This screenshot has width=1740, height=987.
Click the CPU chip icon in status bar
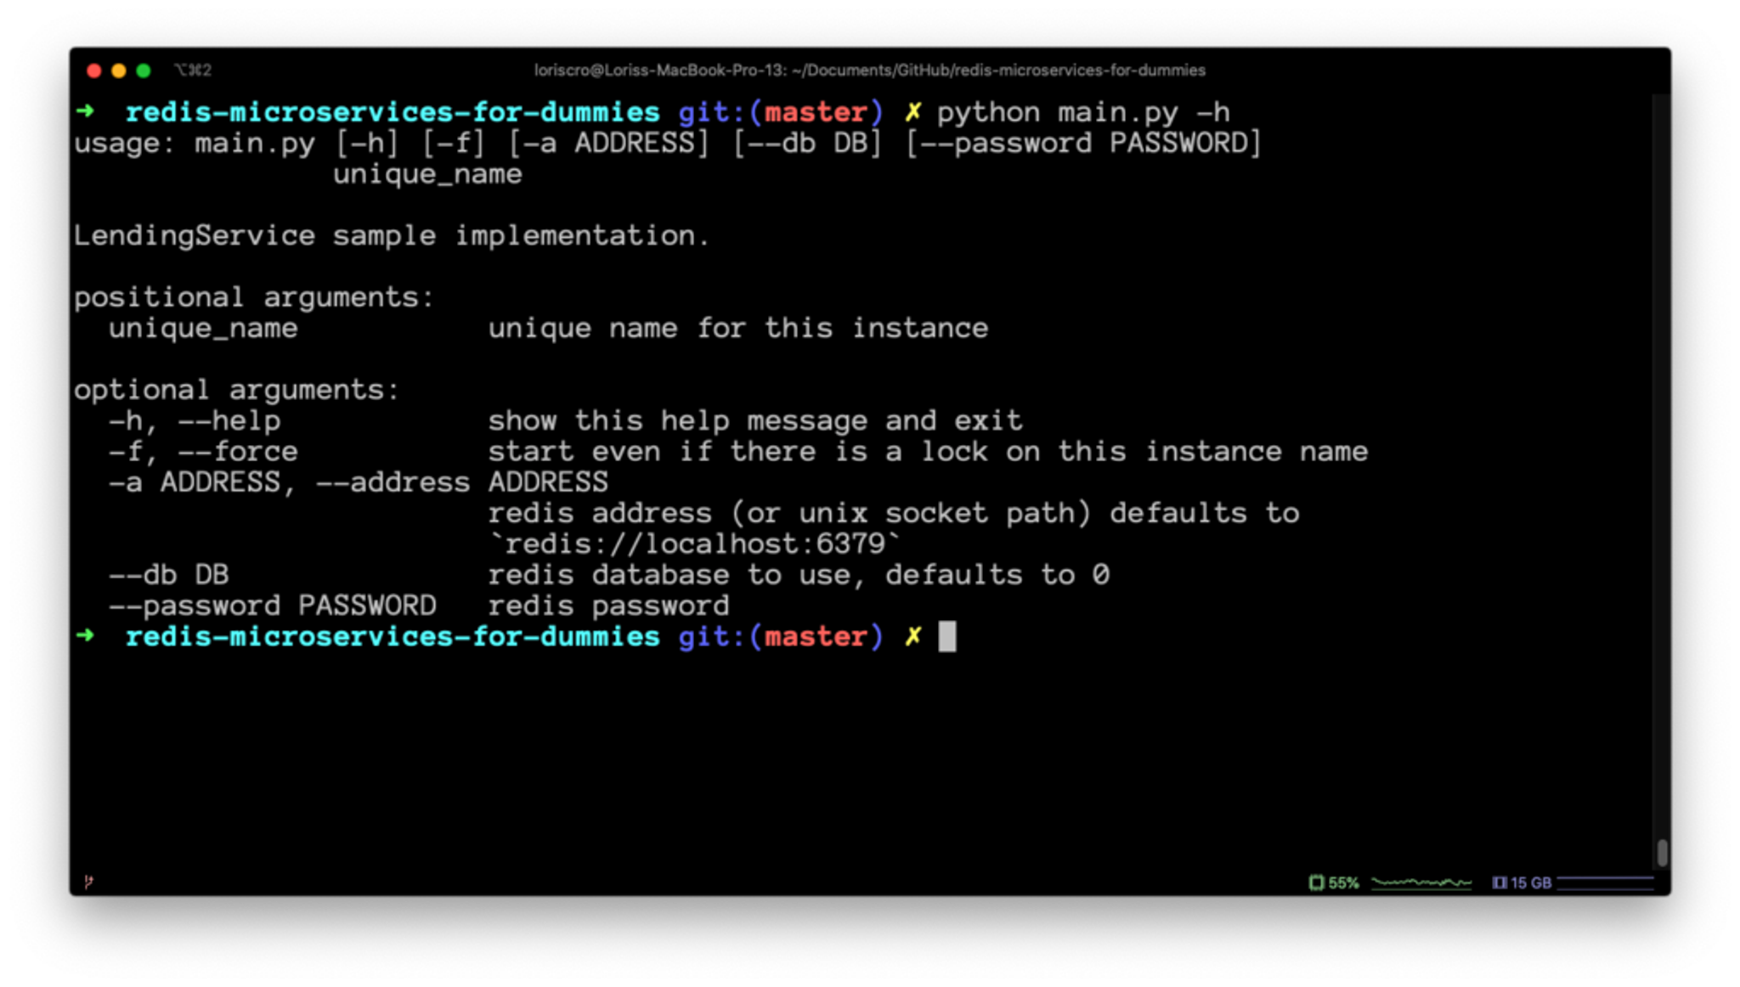(1316, 883)
